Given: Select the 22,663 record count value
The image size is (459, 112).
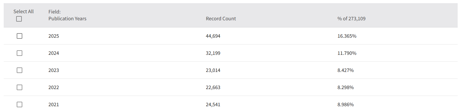Looking at the screenshot, I should click(213, 87).
